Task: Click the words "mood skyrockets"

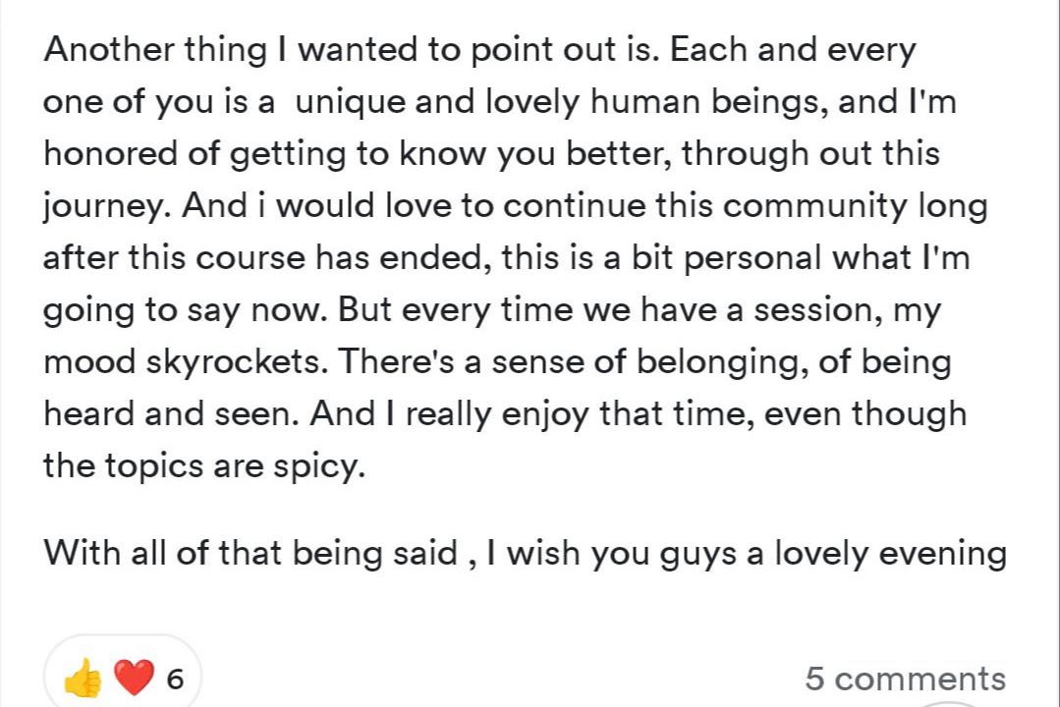Action: 185,362
